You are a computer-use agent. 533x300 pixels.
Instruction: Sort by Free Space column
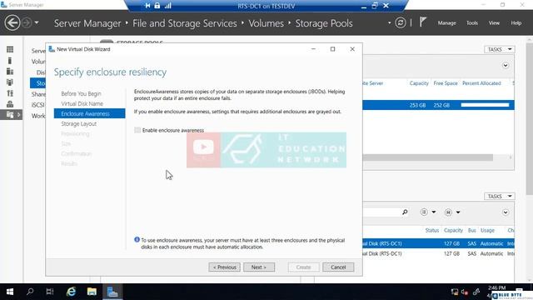coord(446,83)
